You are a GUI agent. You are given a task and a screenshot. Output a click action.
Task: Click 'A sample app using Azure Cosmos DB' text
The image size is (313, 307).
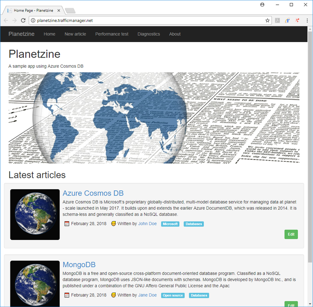46,66
